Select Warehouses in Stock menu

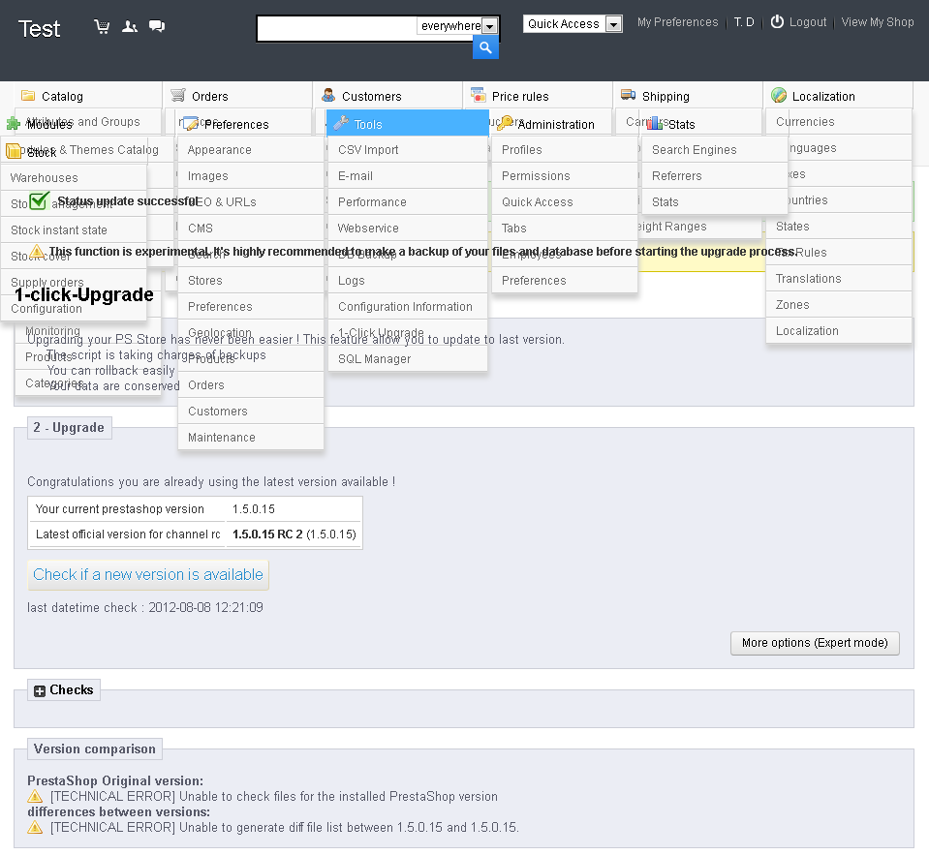point(74,177)
